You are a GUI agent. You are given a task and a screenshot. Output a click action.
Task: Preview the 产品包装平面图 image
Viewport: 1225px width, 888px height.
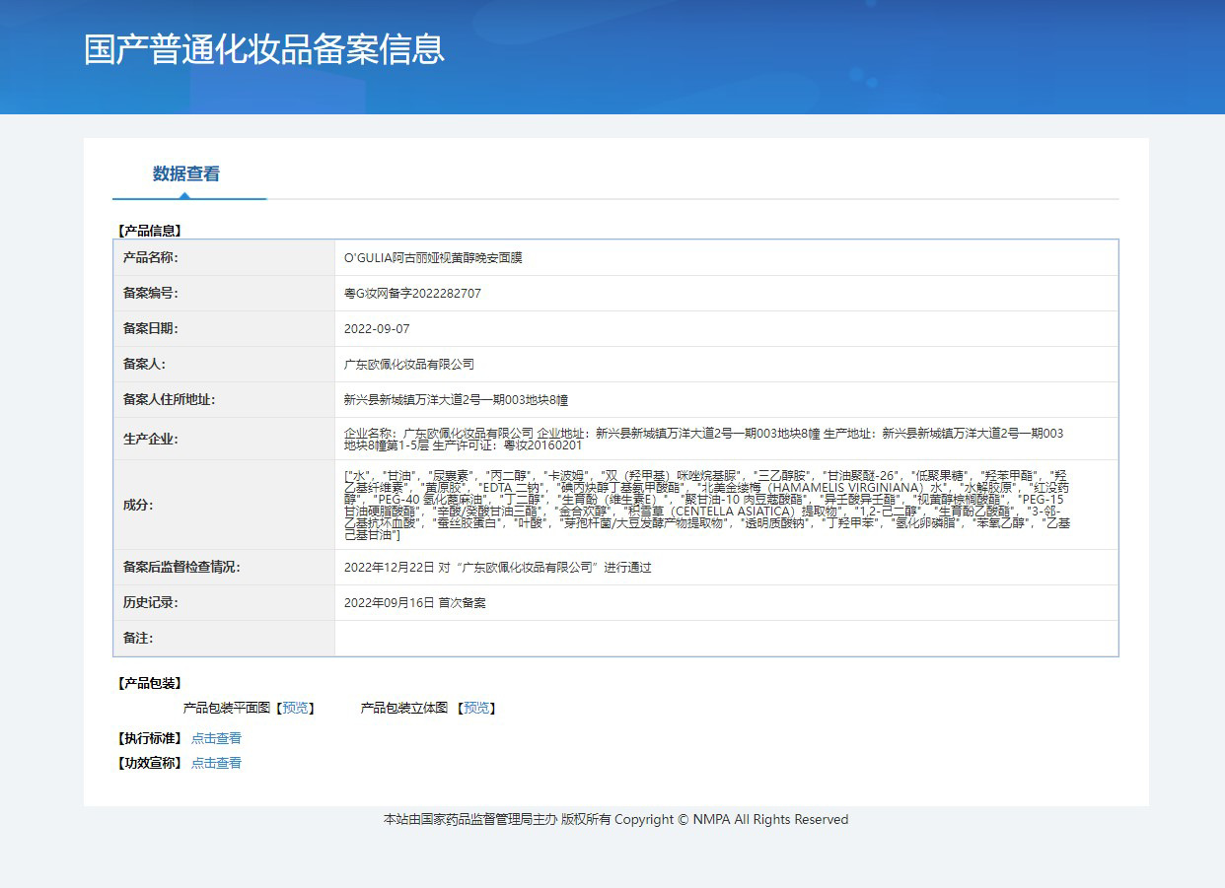click(x=295, y=708)
